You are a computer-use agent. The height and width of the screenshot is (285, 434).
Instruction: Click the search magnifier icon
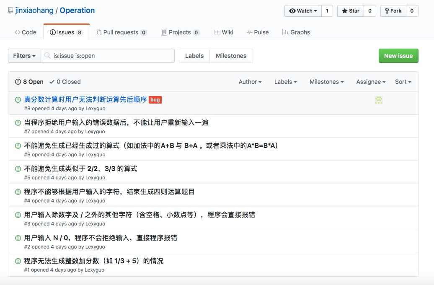point(48,56)
